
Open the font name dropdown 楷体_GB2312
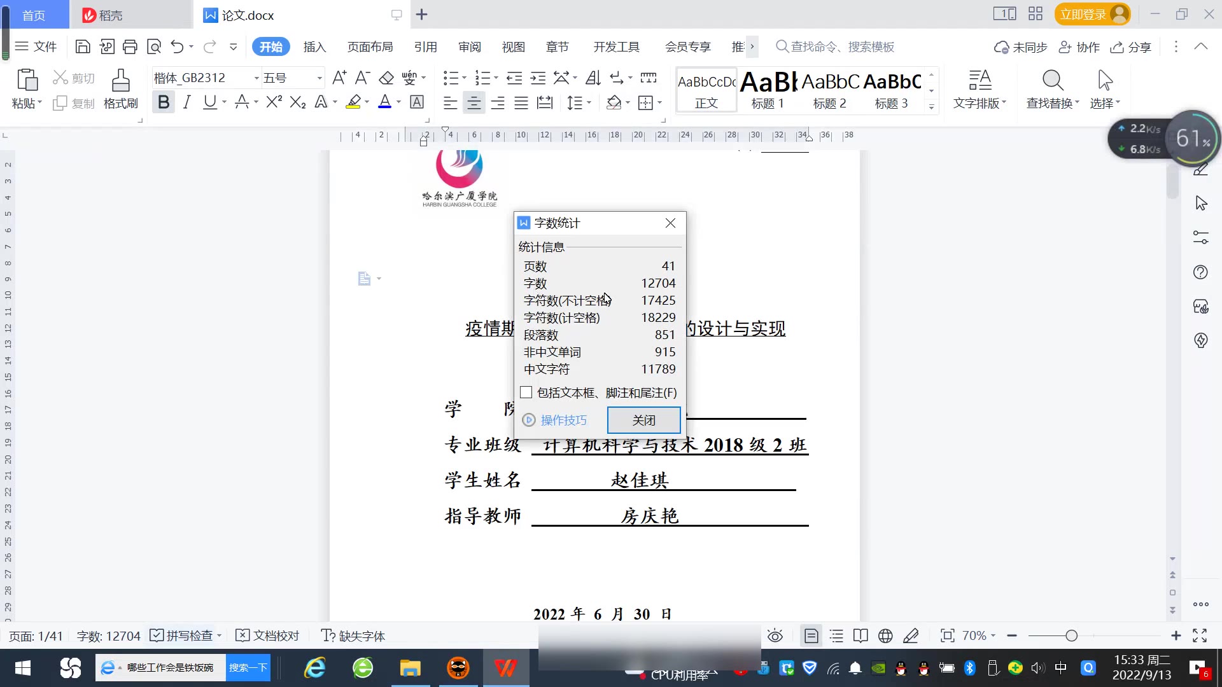click(x=256, y=78)
